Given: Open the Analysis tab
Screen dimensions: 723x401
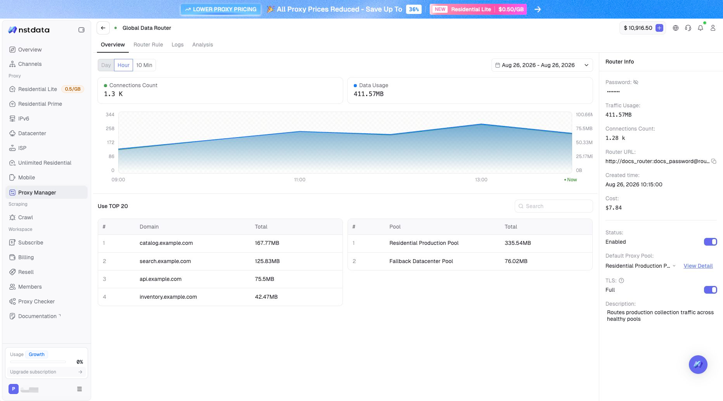Looking at the screenshot, I should click(x=202, y=45).
